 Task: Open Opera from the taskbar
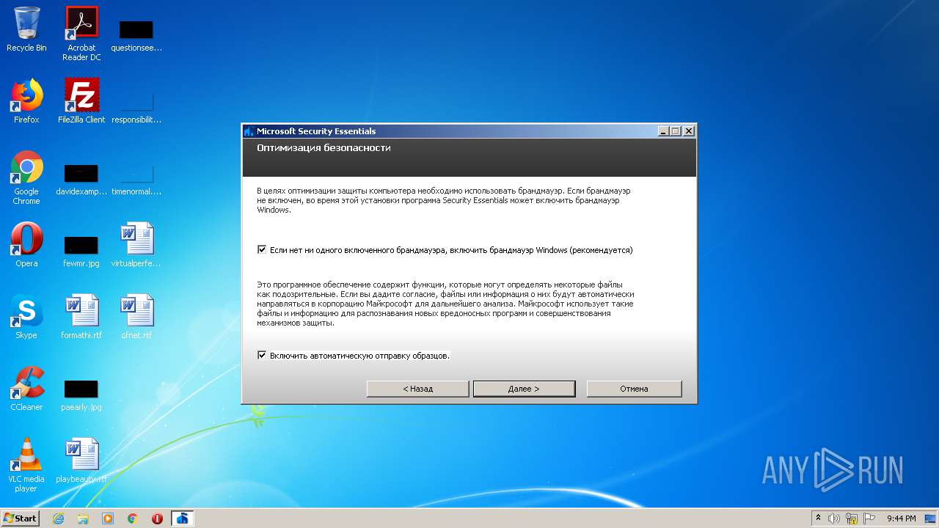click(157, 518)
